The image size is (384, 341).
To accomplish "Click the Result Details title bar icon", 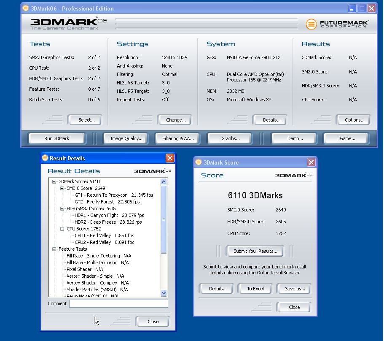I will click(x=45, y=158).
